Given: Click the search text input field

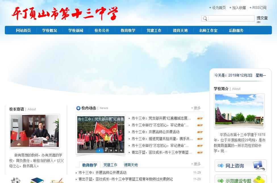Looking at the screenshot, I should click(231, 18).
